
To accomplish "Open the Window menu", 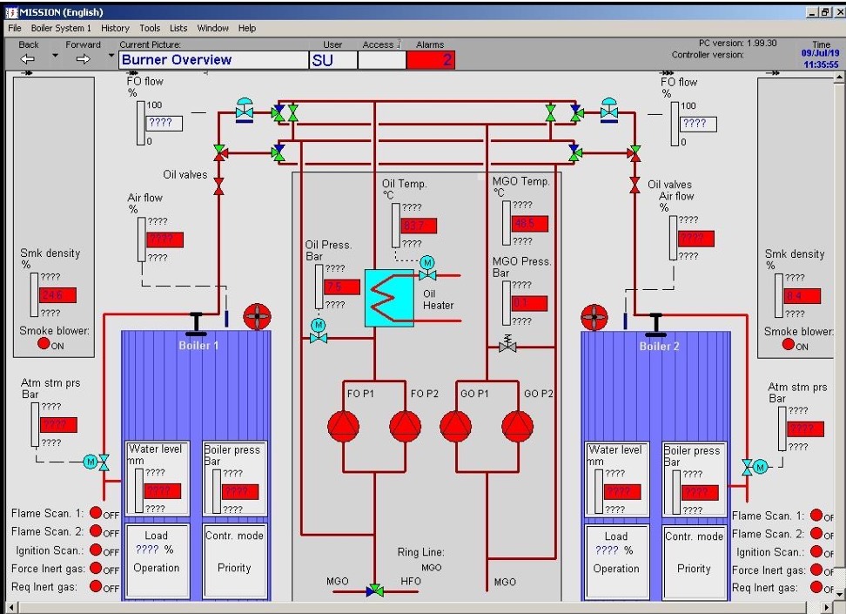I will [x=212, y=28].
